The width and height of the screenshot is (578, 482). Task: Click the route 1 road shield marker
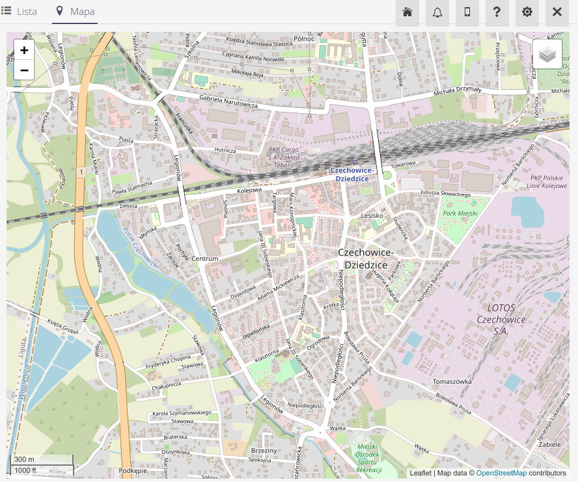pos(81,172)
